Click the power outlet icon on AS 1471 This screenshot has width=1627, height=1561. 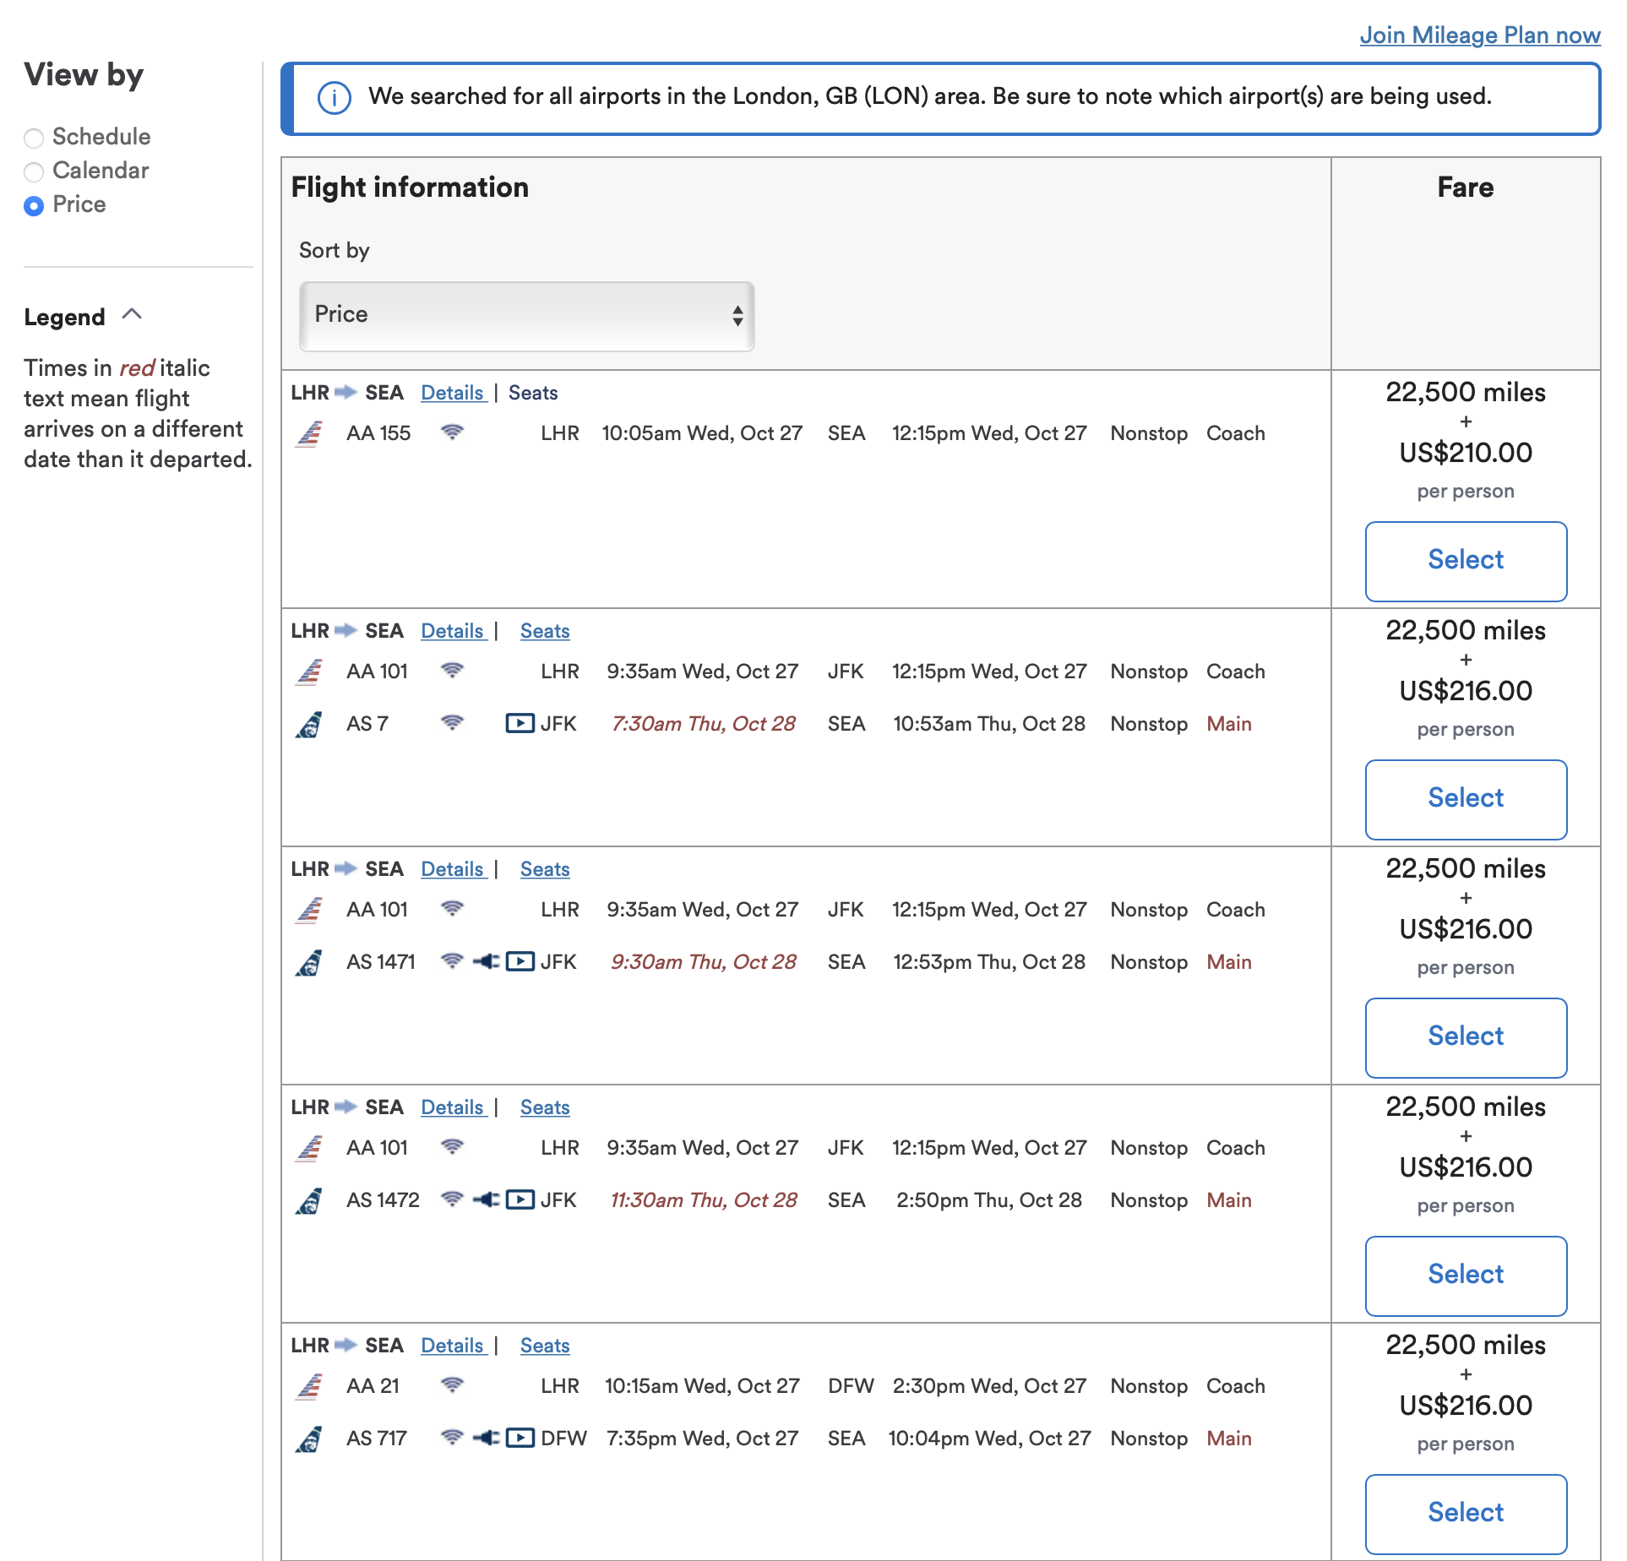486,961
